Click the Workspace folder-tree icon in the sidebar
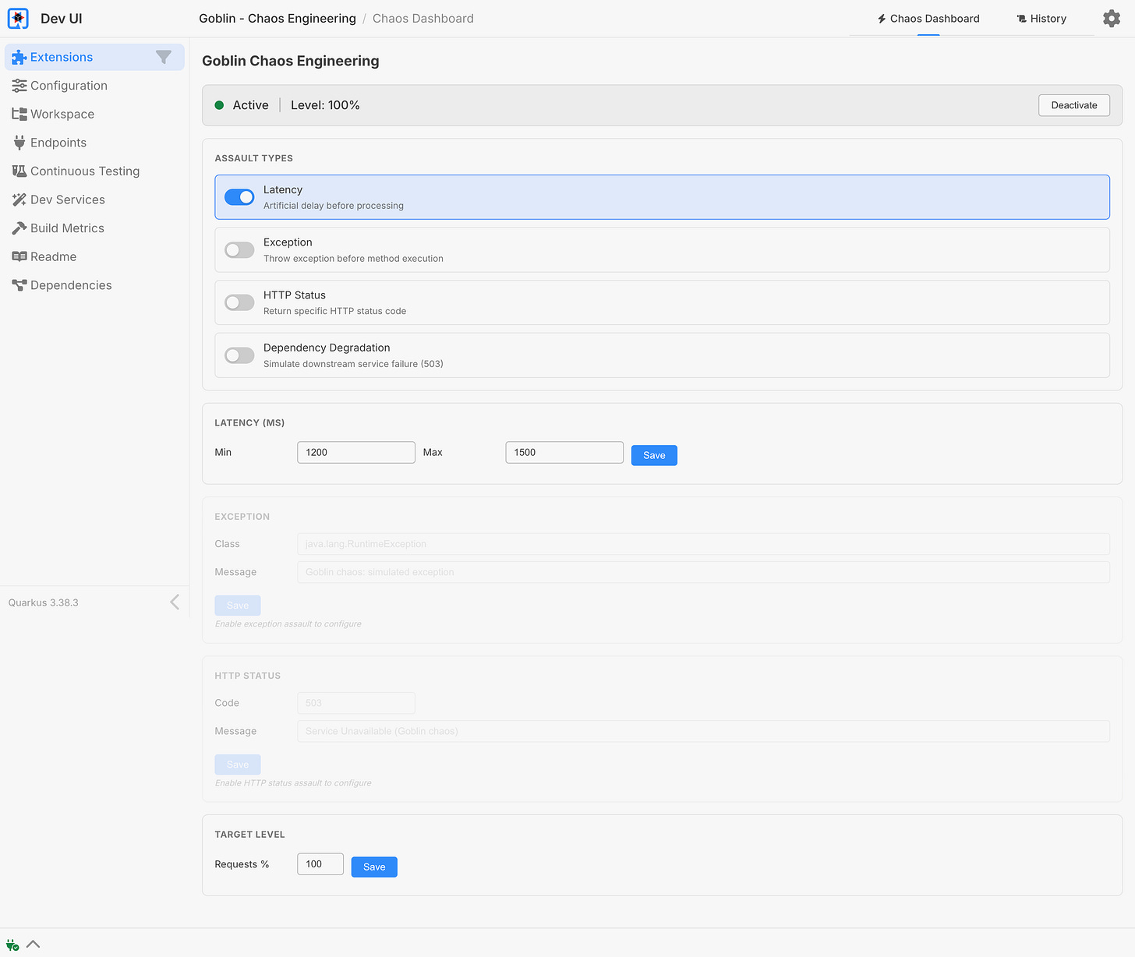 pyautogui.click(x=19, y=114)
